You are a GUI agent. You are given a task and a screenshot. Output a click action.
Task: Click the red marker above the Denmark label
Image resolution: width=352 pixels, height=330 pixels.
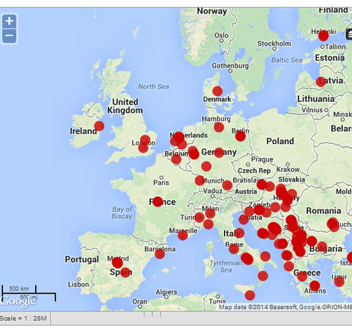coord(218,91)
